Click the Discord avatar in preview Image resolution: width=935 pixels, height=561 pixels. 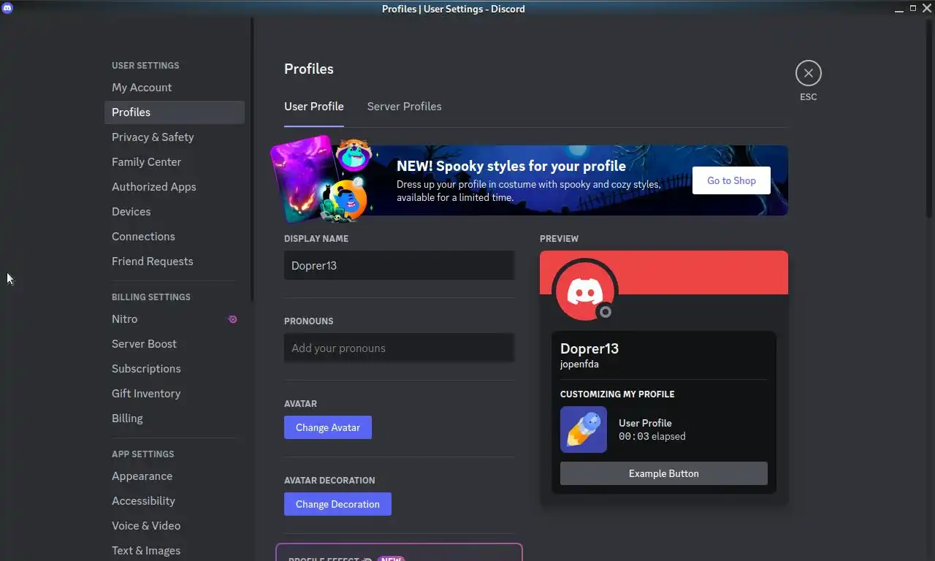pos(584,291)
